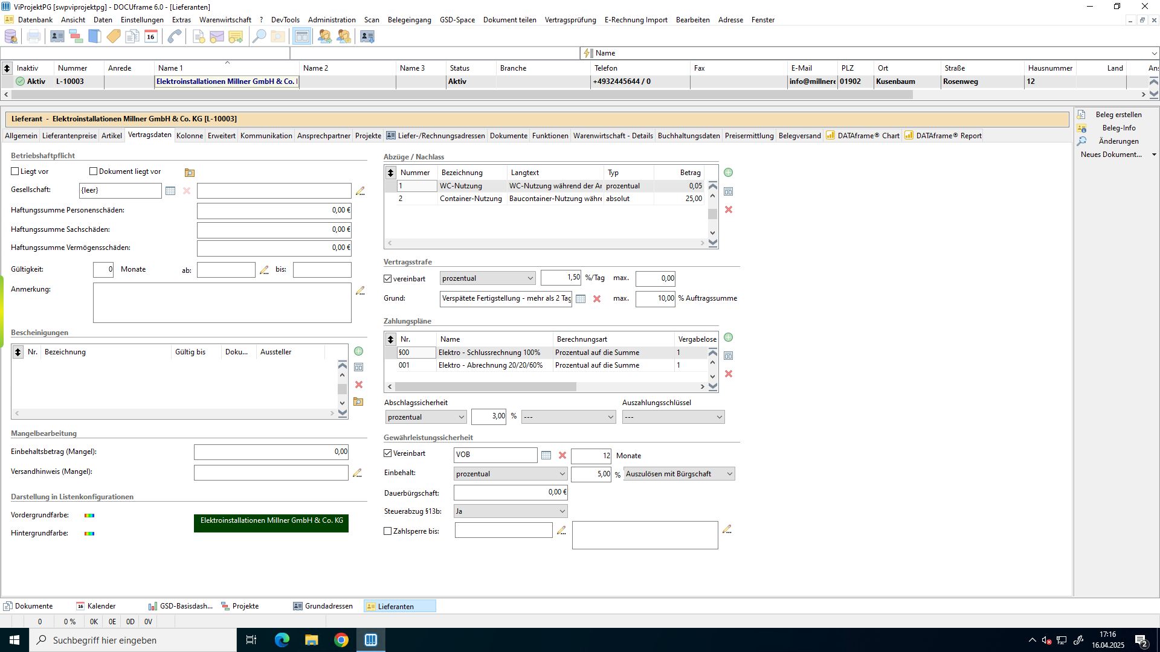This screenshot has width=1160, height=652.
Task: Open the Auszulösen mit Bürgschaft dropdown
Action: 679,474
